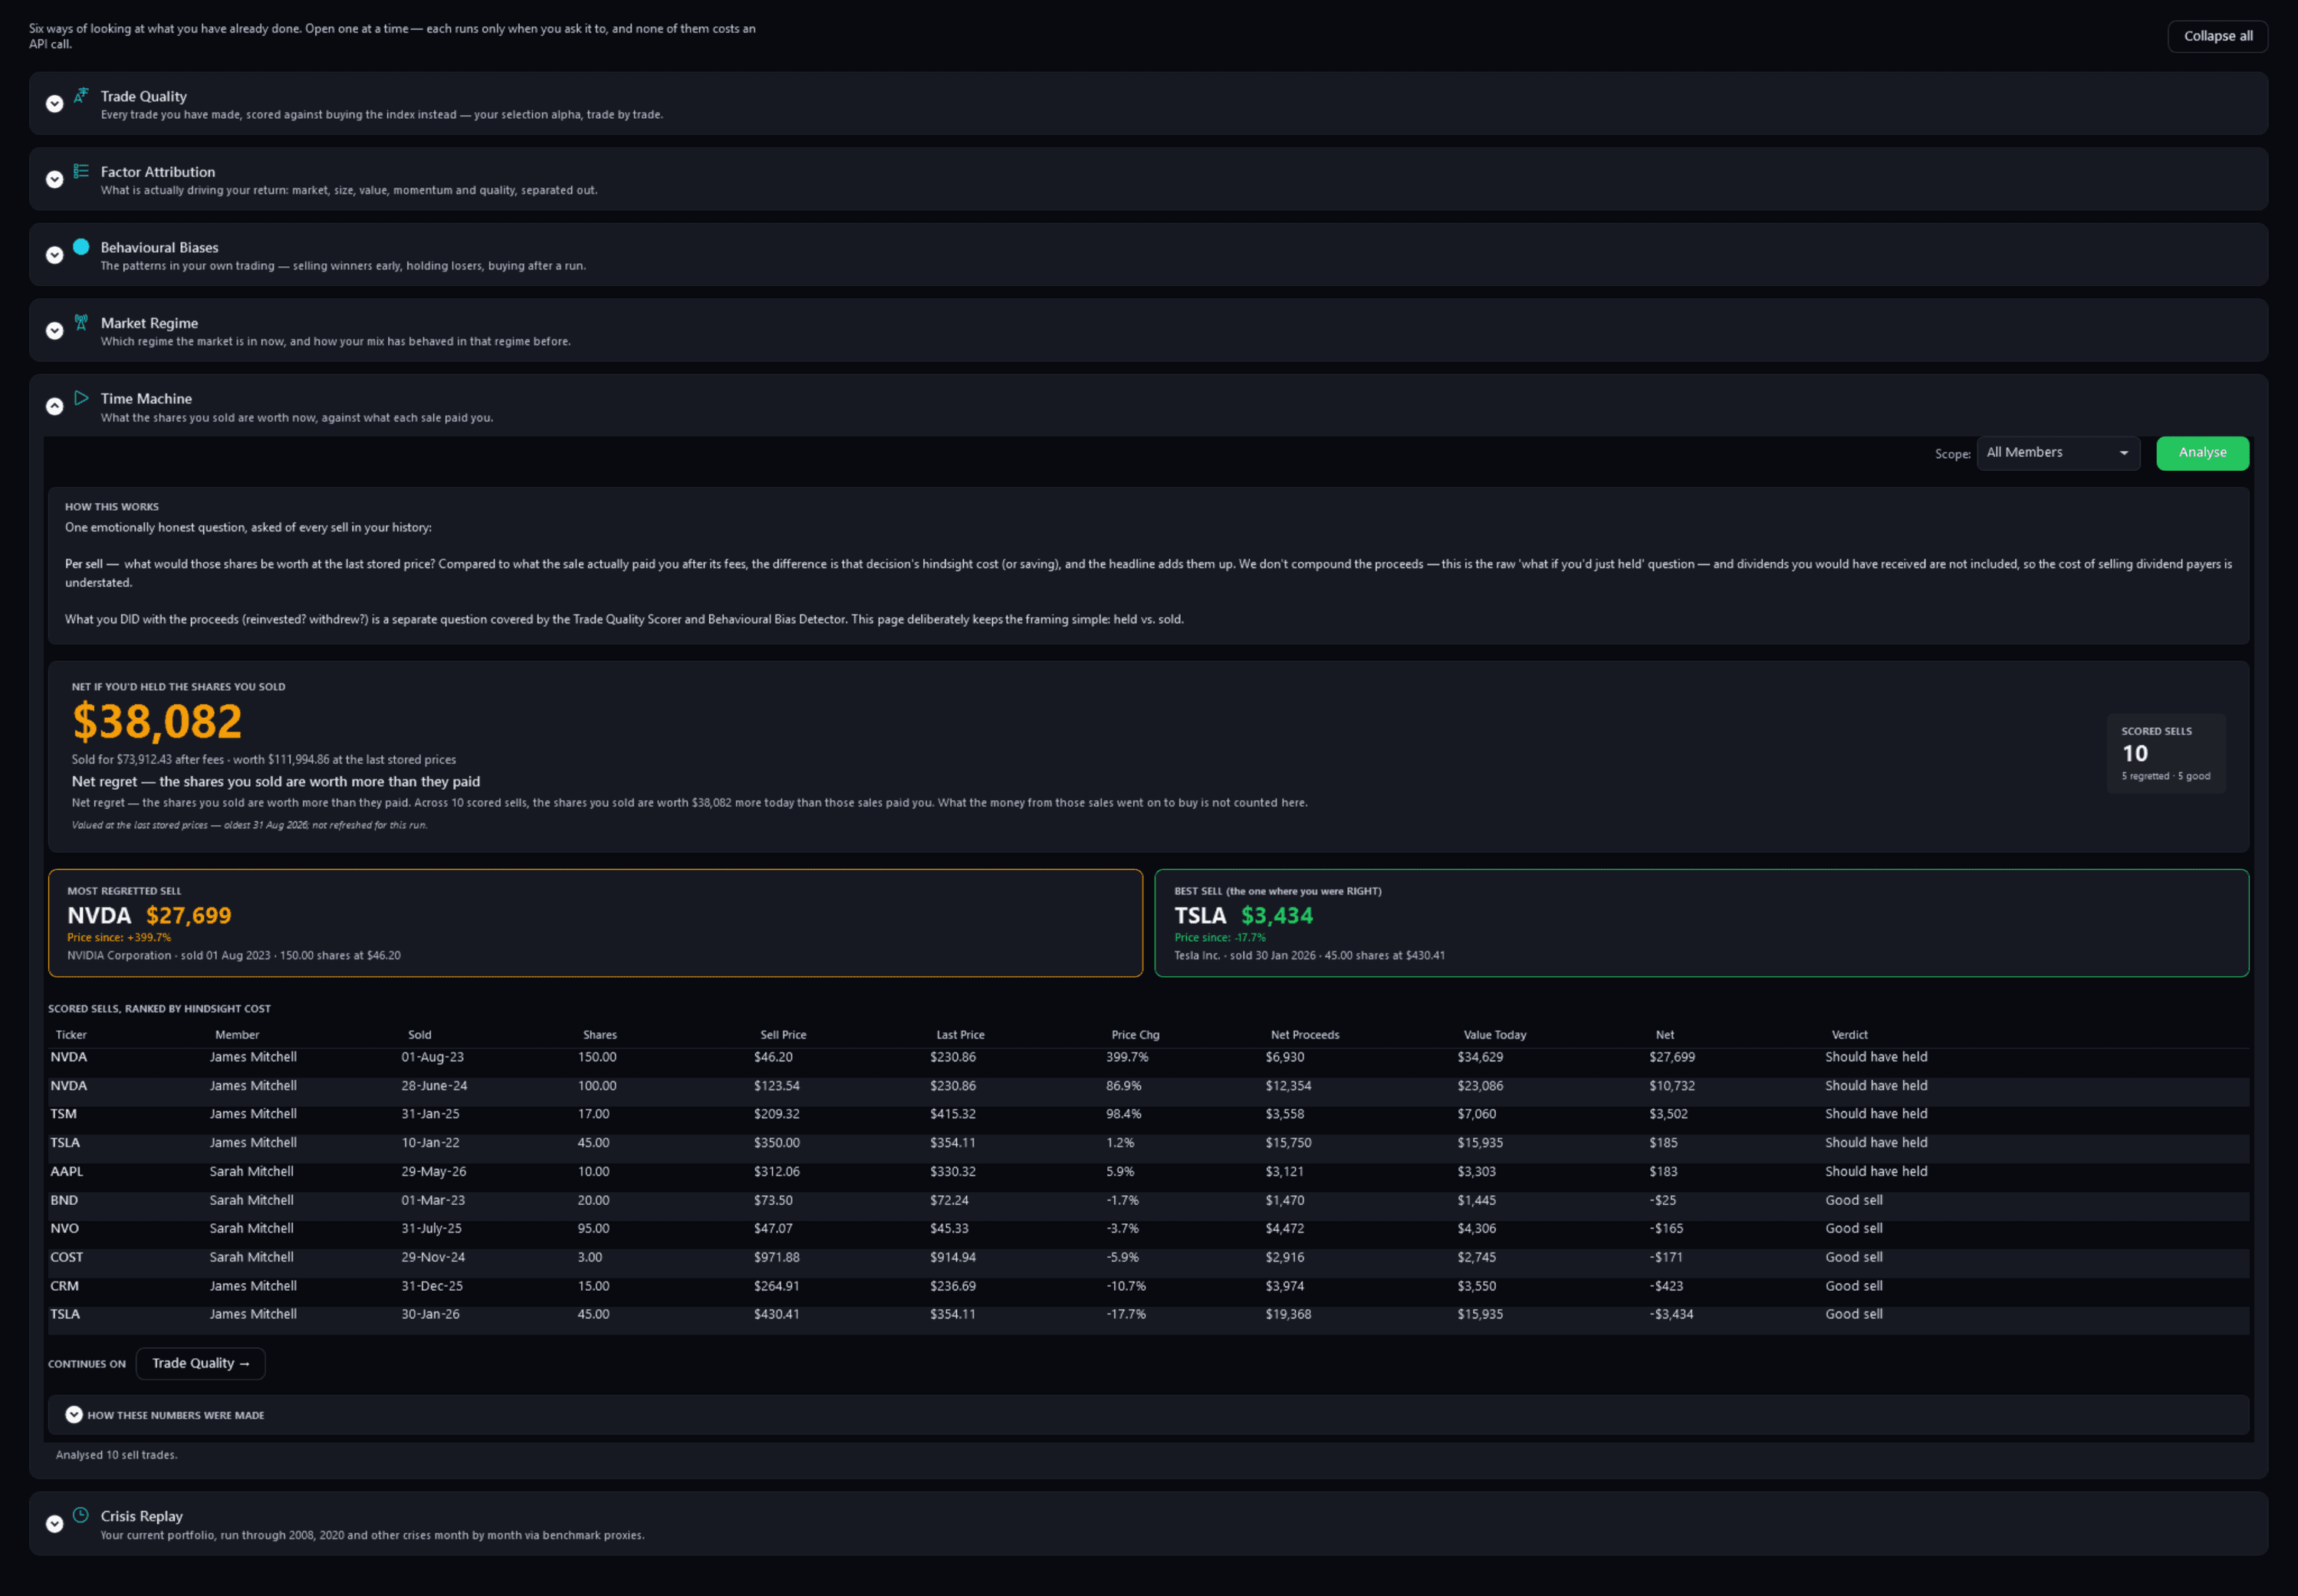Image resolution: width=2298 pixels, height=1596 pixels.
Task: Click the Value Today column header
Action: tap(1494, 1035)
